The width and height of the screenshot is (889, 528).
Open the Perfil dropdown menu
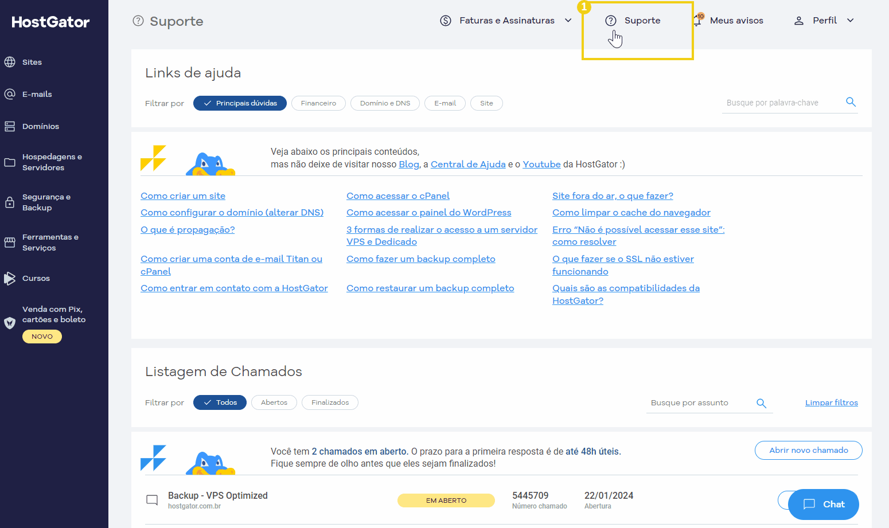[x=824, y=20]
